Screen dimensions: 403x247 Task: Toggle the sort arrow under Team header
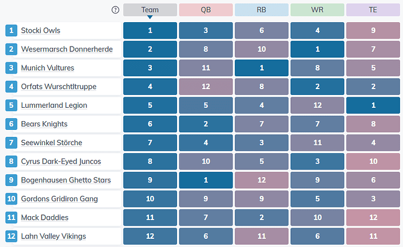point(150,17)
